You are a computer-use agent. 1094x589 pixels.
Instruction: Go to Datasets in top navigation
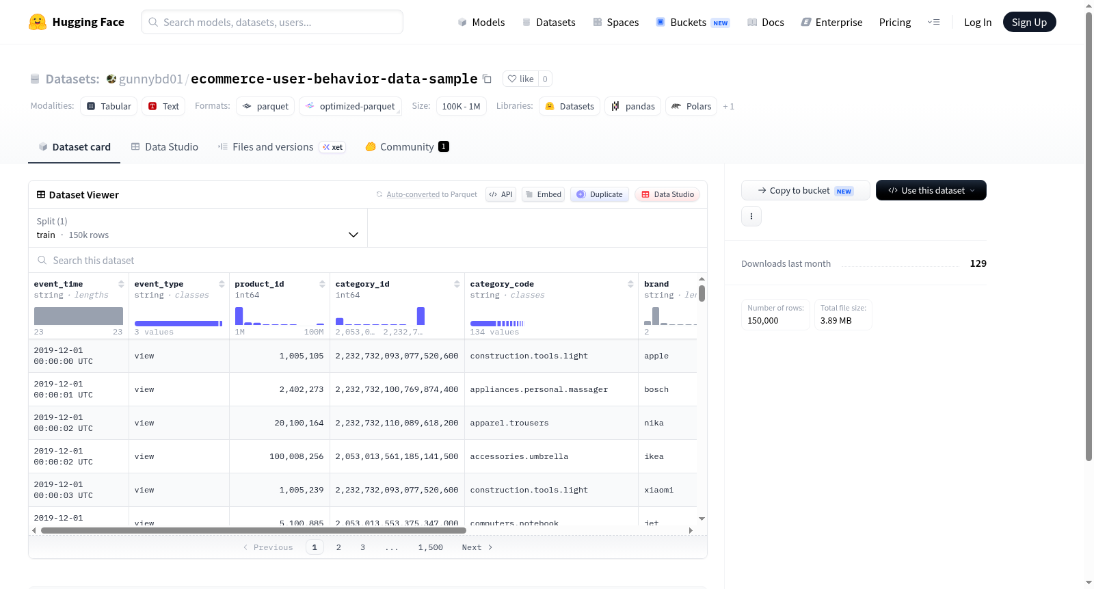pos(548,22)
